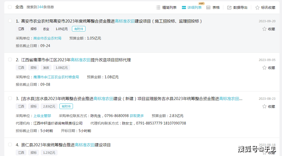Open purchaser link 鹰潭市余江区农业农村粮食局
This screenshot has width=282, height=156.
(56, 77)
